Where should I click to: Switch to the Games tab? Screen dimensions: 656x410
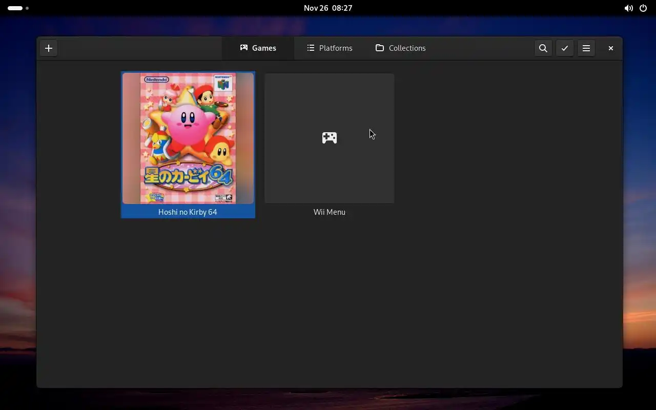pyautogui.click(x=258, y=48)
